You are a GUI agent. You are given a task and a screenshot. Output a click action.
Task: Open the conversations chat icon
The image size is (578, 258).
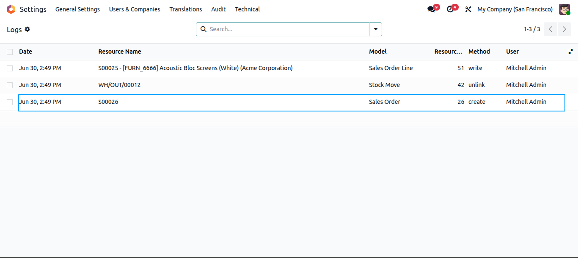(x=431, y=9)
